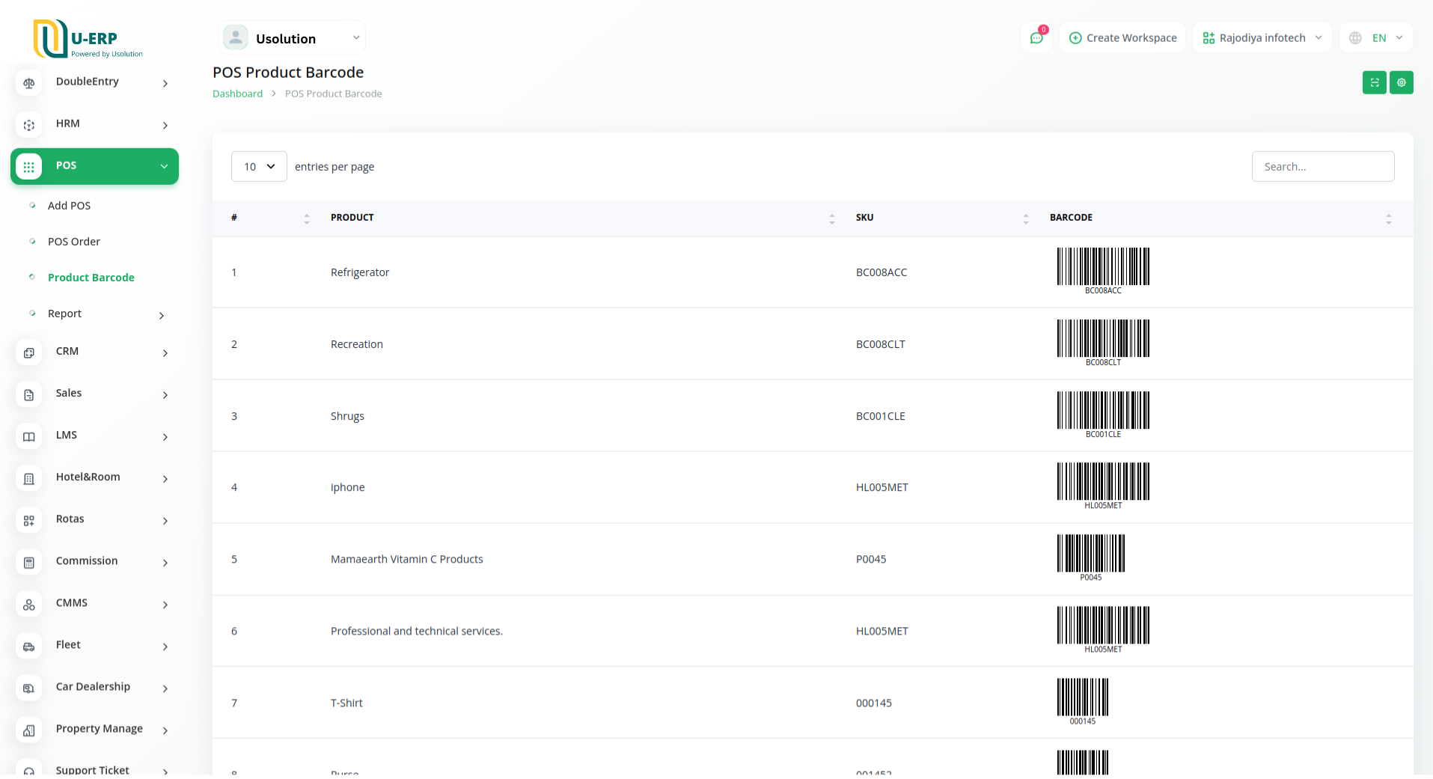Click the CMMS sidebar icon
Screen dimensions: 1433x779
[x=29, y=604]
